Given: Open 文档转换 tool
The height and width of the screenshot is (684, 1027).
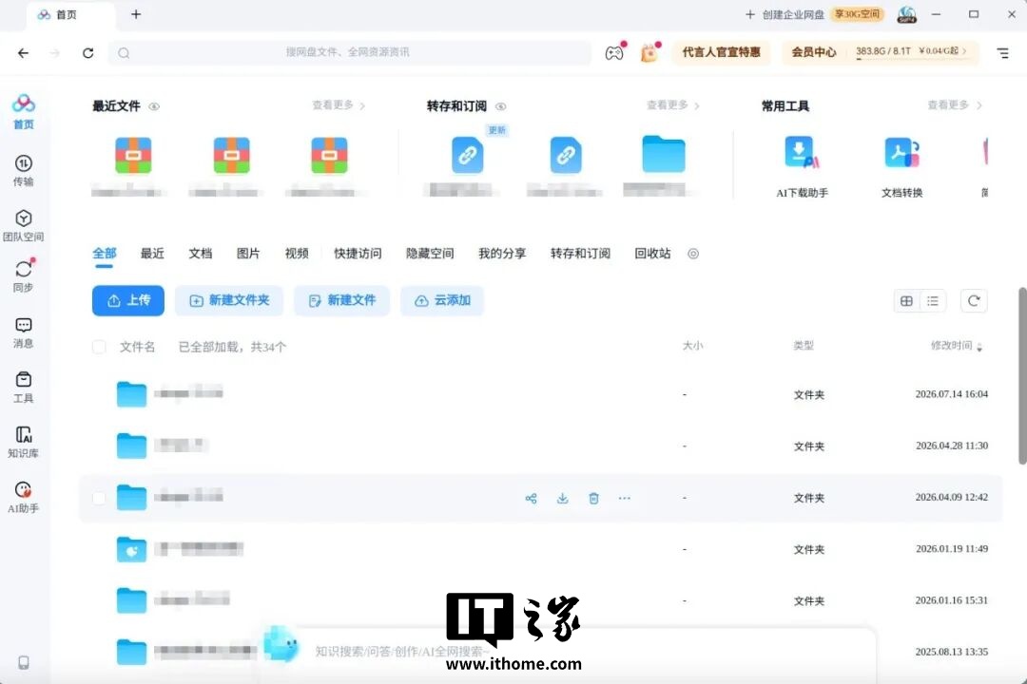Looking at the screenshot, I should tap(901, 166).
